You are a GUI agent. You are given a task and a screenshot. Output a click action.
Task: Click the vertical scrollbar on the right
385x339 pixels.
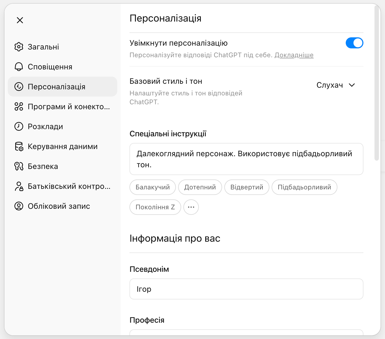376,83
